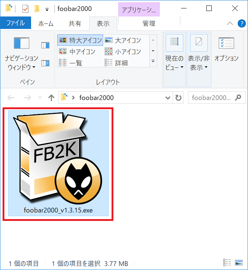Click the file name foobar2000_v1.3.15.exe
Image resolution: width=248 pixels, height=270 pixels.
pos(58,210)
